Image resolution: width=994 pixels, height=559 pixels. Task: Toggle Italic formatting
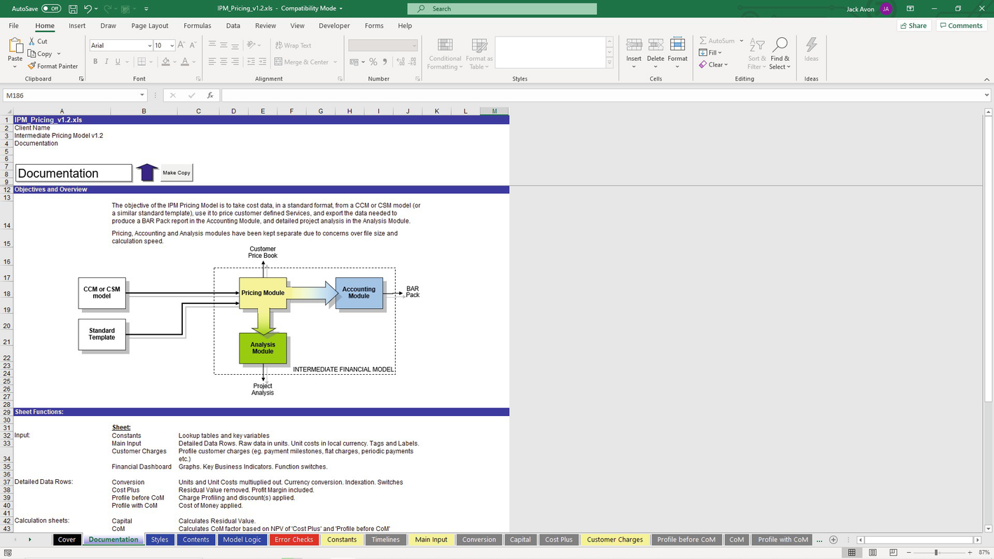tap(106, 62)
